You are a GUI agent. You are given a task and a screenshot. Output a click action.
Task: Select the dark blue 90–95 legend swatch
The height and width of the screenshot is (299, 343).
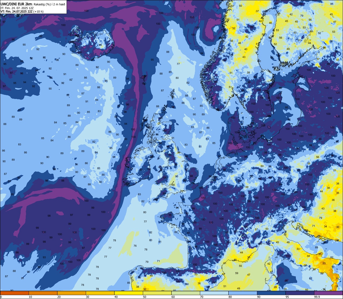coord(271,293)
